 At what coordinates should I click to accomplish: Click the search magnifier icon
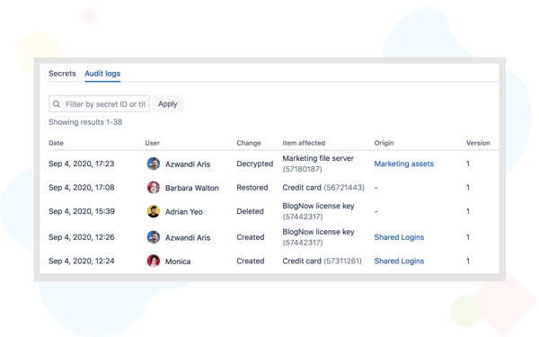point(57,104)
